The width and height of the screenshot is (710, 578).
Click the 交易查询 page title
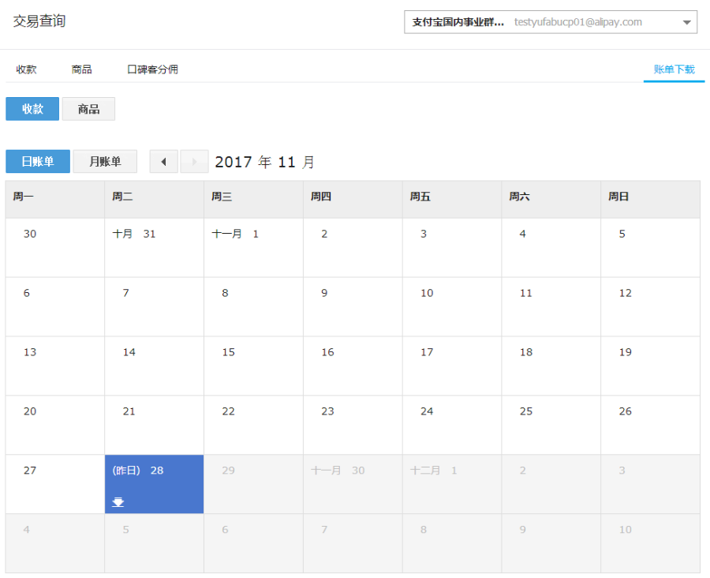click(x=39, y=21)
